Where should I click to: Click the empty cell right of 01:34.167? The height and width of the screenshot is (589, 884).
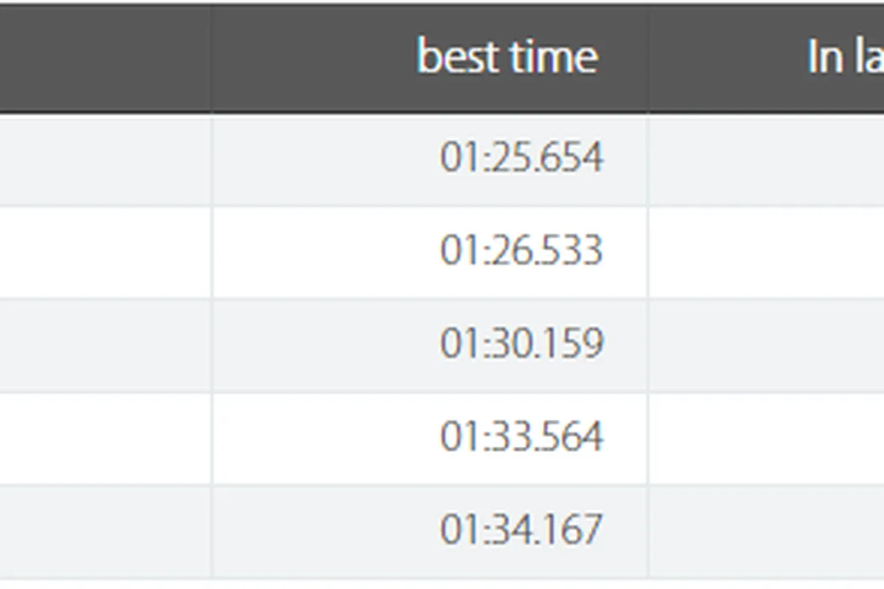[766, 530]
